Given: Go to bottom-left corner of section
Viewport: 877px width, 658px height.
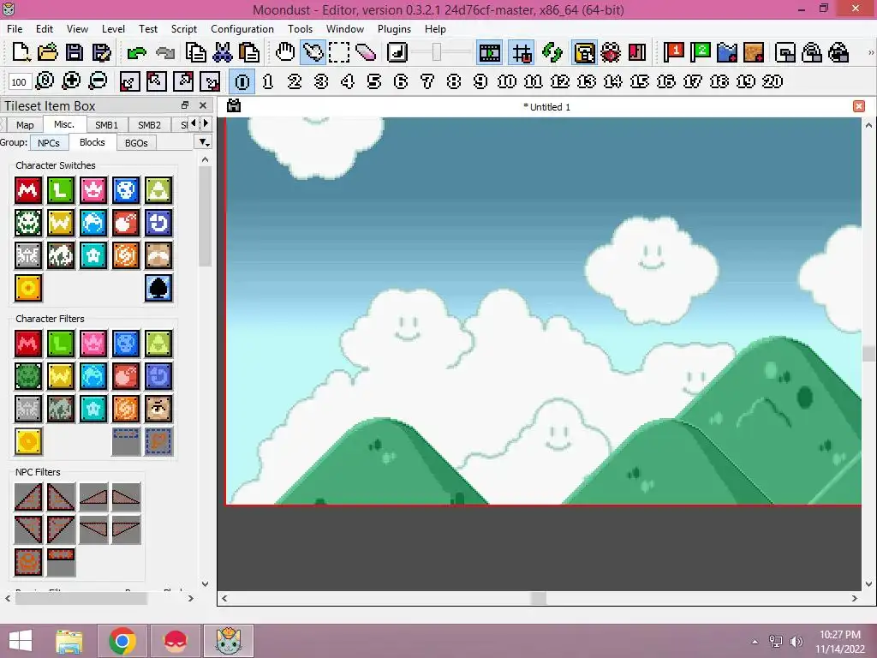Looking at the screenshot, I should pos(129,81).
